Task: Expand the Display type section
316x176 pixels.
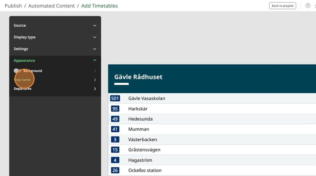Action: [x=55, y=37]
